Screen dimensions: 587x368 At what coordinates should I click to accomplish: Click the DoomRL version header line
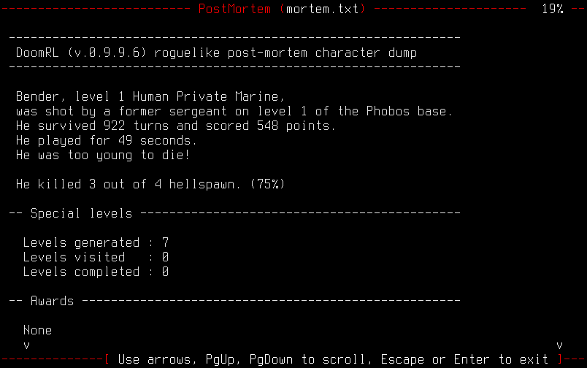216,53
